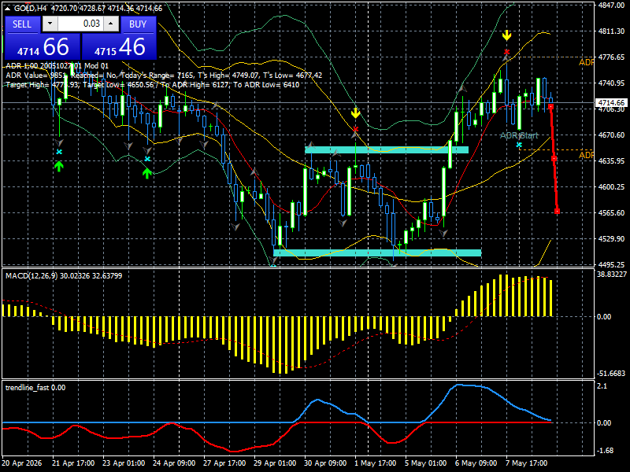
Task: Click the -51.6683 MACD scale value
Action: pyautogui.click(x=611, y=373)
